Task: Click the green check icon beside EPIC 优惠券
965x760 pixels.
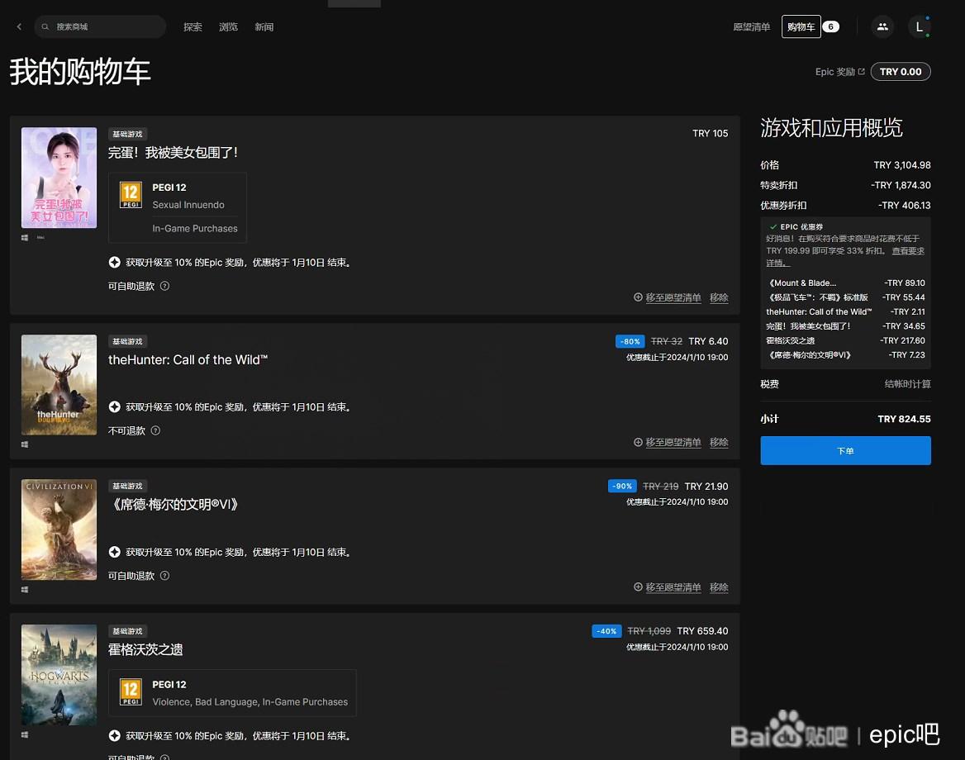Action: [773, 226]
